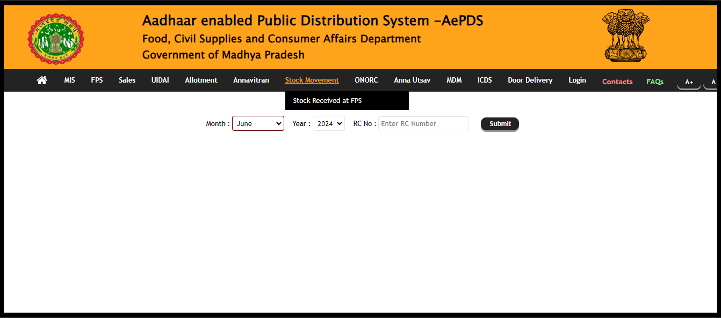Open the UIDAI menu
The height and width of the screenshot is (318, 721).
[160, 80]
